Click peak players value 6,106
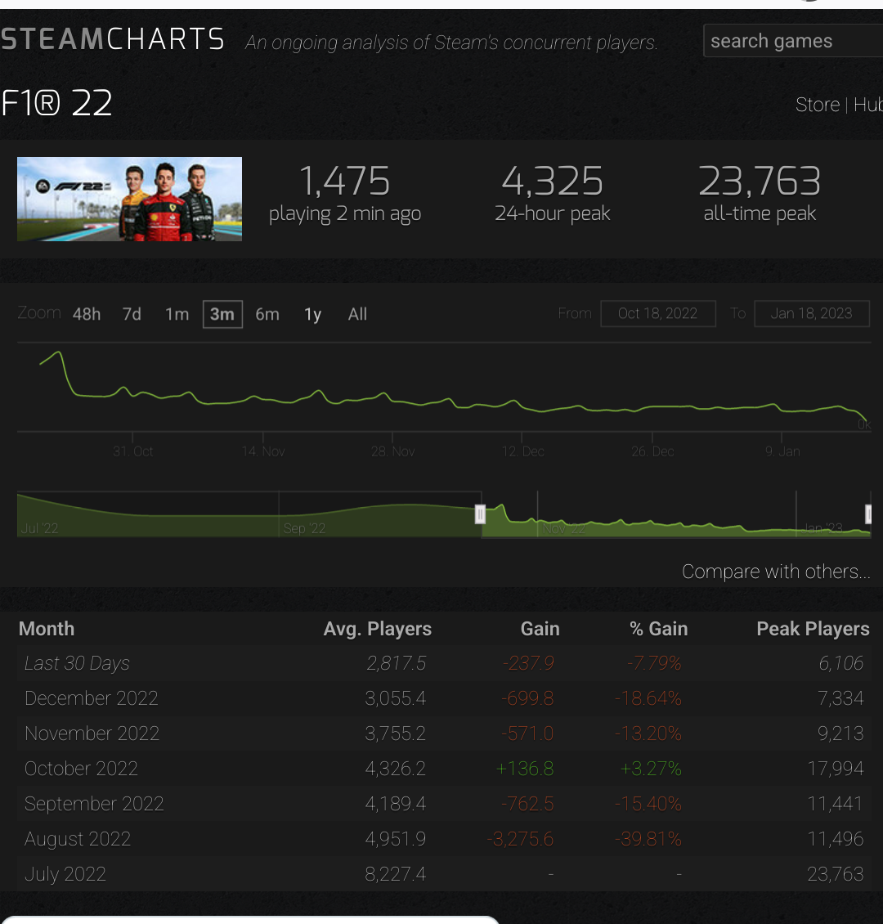This screenshot has height=924, width=883. 841,663
